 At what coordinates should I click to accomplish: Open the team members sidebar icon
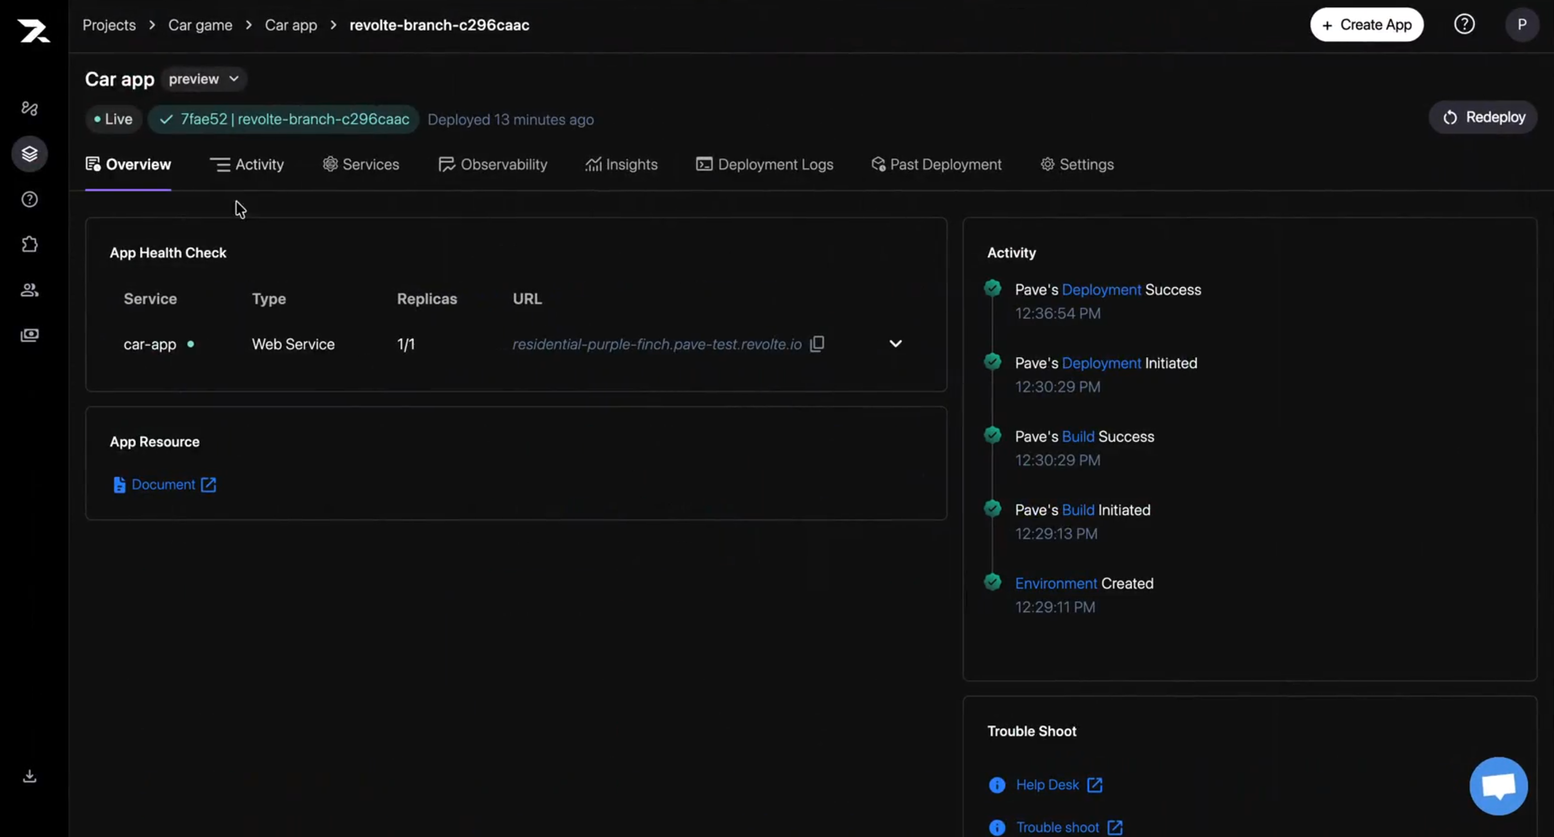click(x=30, y=289)
